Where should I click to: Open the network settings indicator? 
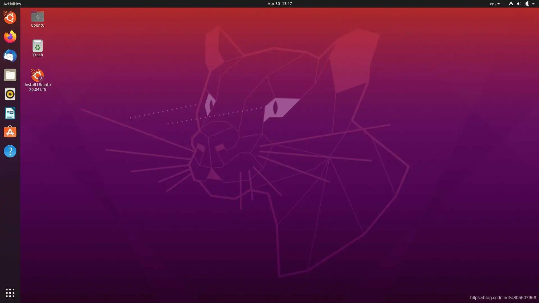click(510, 4)
